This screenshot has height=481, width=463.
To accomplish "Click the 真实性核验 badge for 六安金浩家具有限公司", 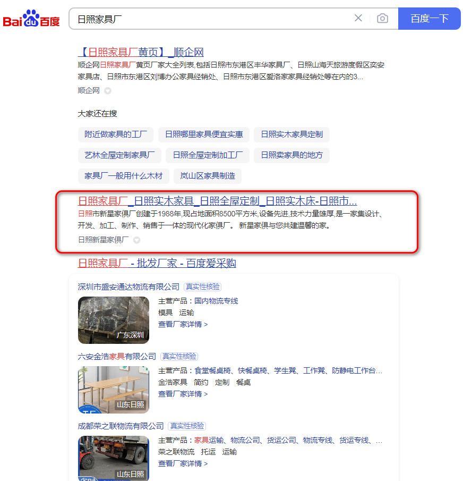I will pos(179,356).
